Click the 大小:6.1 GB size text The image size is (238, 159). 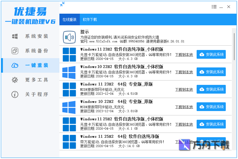(x=128, y=128)
